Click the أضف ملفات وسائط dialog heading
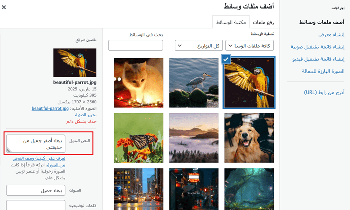 (249, 6)
